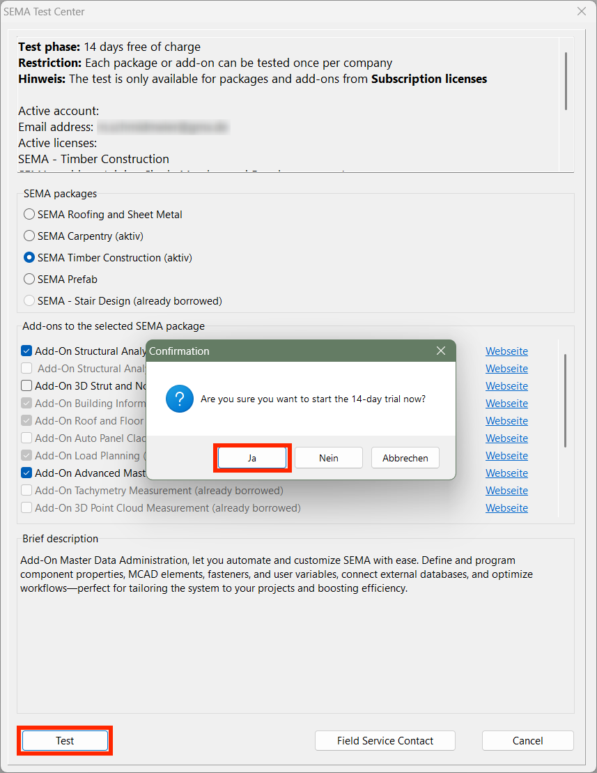
Task: Click the scrollbar of the account info panel
Action: (566, 81)
